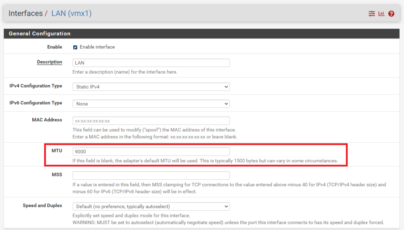Toggle the Enable interface checkbox
The image size is (404, 230).
pyautogui.click(x=75, y=47)
